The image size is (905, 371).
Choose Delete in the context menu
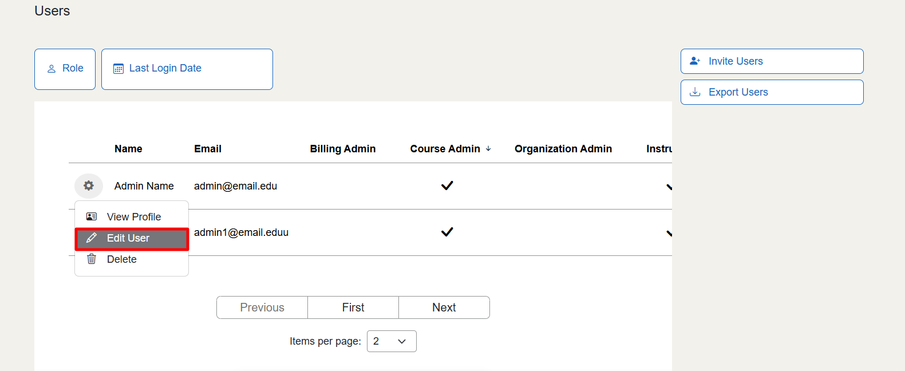132,259
